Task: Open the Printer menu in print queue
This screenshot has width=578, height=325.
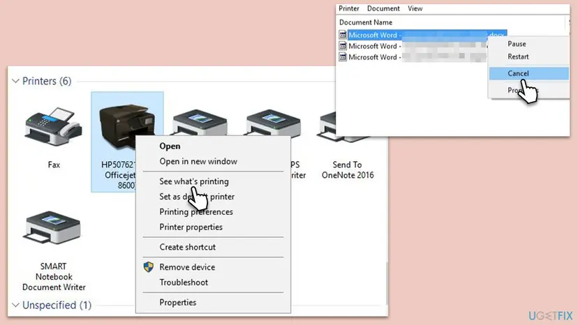Action: [x=349, y=8]
